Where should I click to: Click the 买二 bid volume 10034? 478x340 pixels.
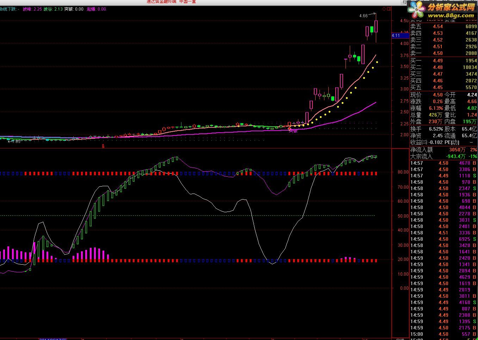pyautogui.click(x=470, y=67)
